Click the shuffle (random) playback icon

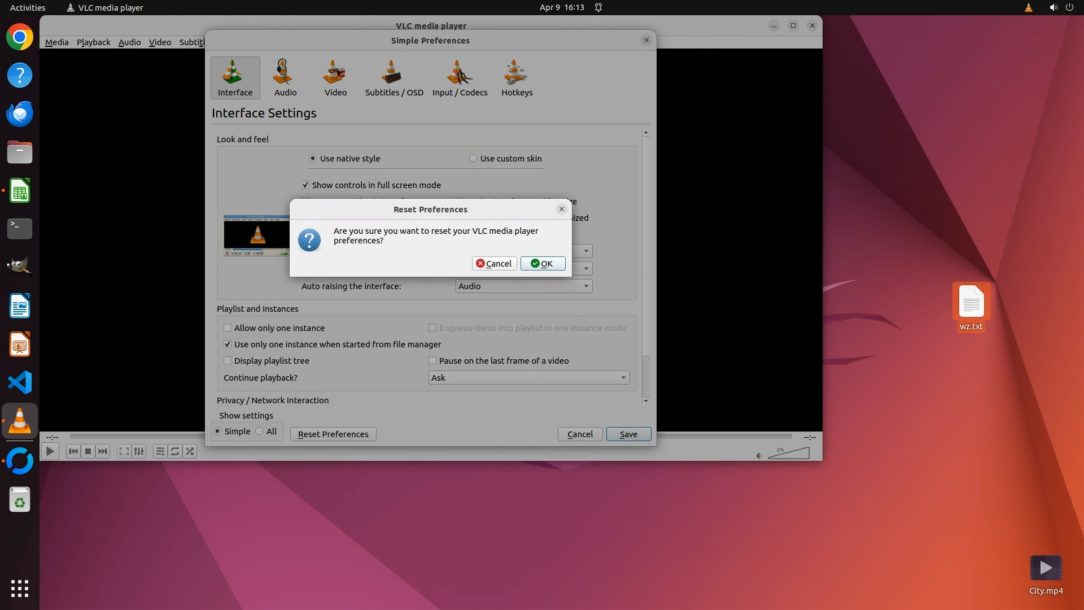pos(190,451)
